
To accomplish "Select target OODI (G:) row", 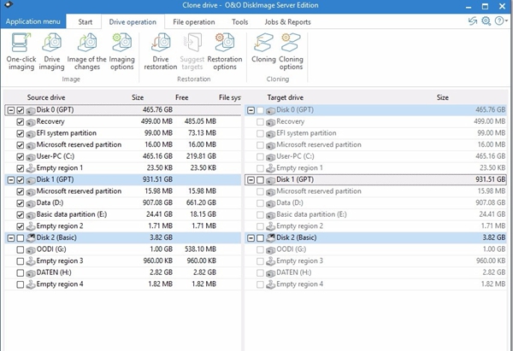I will pos(375,249).
